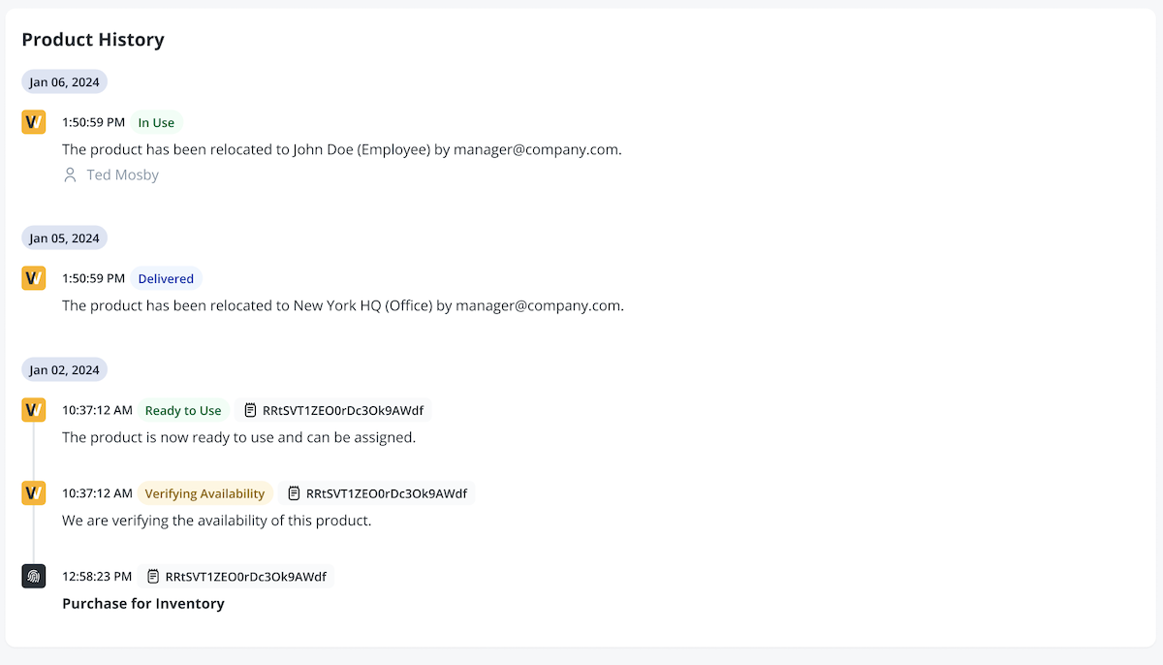
Task: Click the Jan 05, 2024 date label
Action: coord(64,237)
